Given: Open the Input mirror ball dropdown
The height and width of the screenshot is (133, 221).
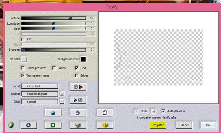Looking at the screenshot, I should click(x=40, y=86).
